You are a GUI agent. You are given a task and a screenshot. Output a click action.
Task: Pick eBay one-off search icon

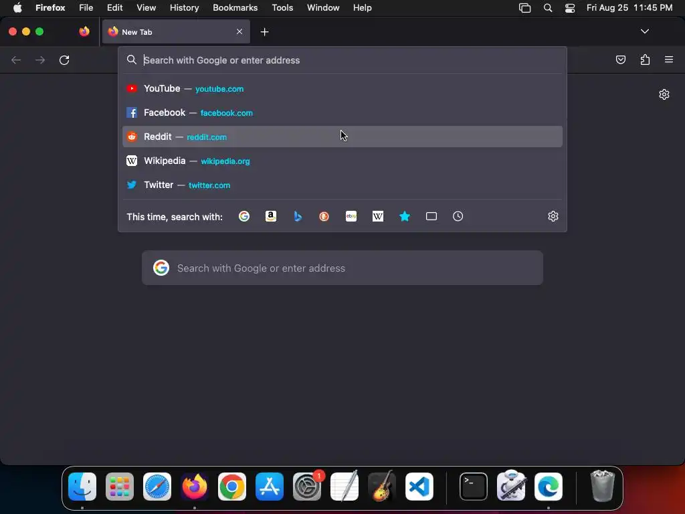coord(351,216)
